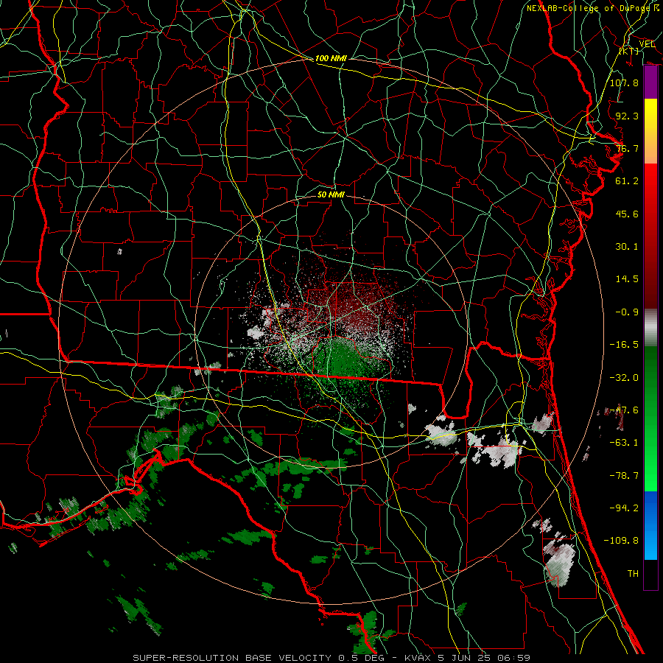Click SUPER-RESOLUTION BASE VELOCITY caption text

pos(232,658)
